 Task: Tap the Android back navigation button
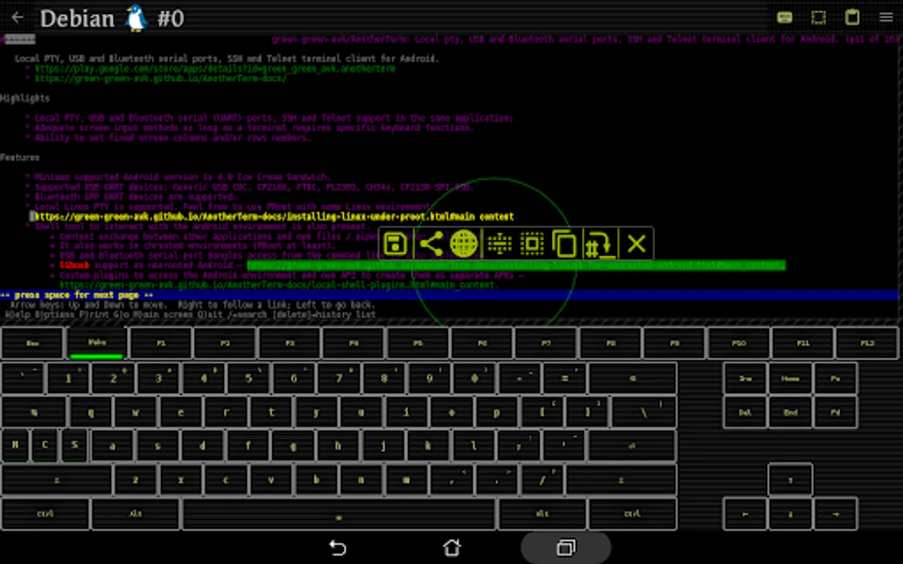pos(338,548)
